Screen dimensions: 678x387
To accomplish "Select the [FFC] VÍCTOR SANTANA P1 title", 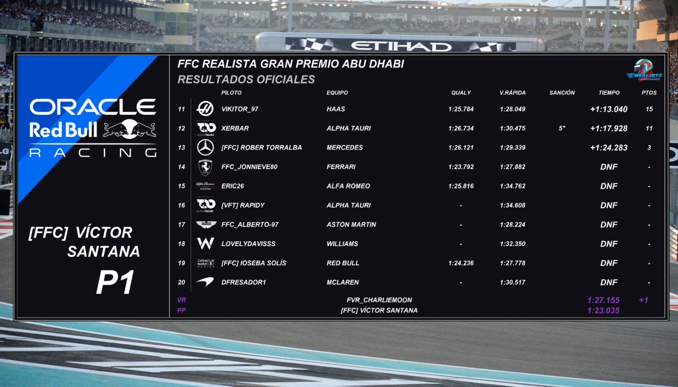I will tap(84, 259).
